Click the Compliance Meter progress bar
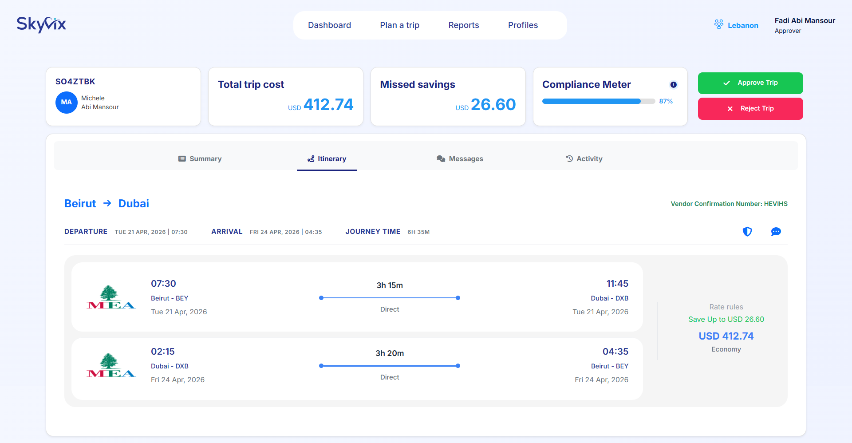The width and height of the screenshot is (852, 443). tap(598, 101)
